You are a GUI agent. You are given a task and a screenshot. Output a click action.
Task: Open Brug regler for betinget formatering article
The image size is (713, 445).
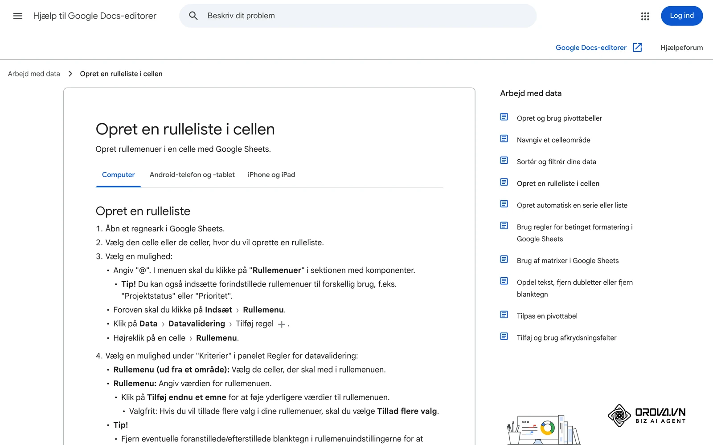click(575, 233)
